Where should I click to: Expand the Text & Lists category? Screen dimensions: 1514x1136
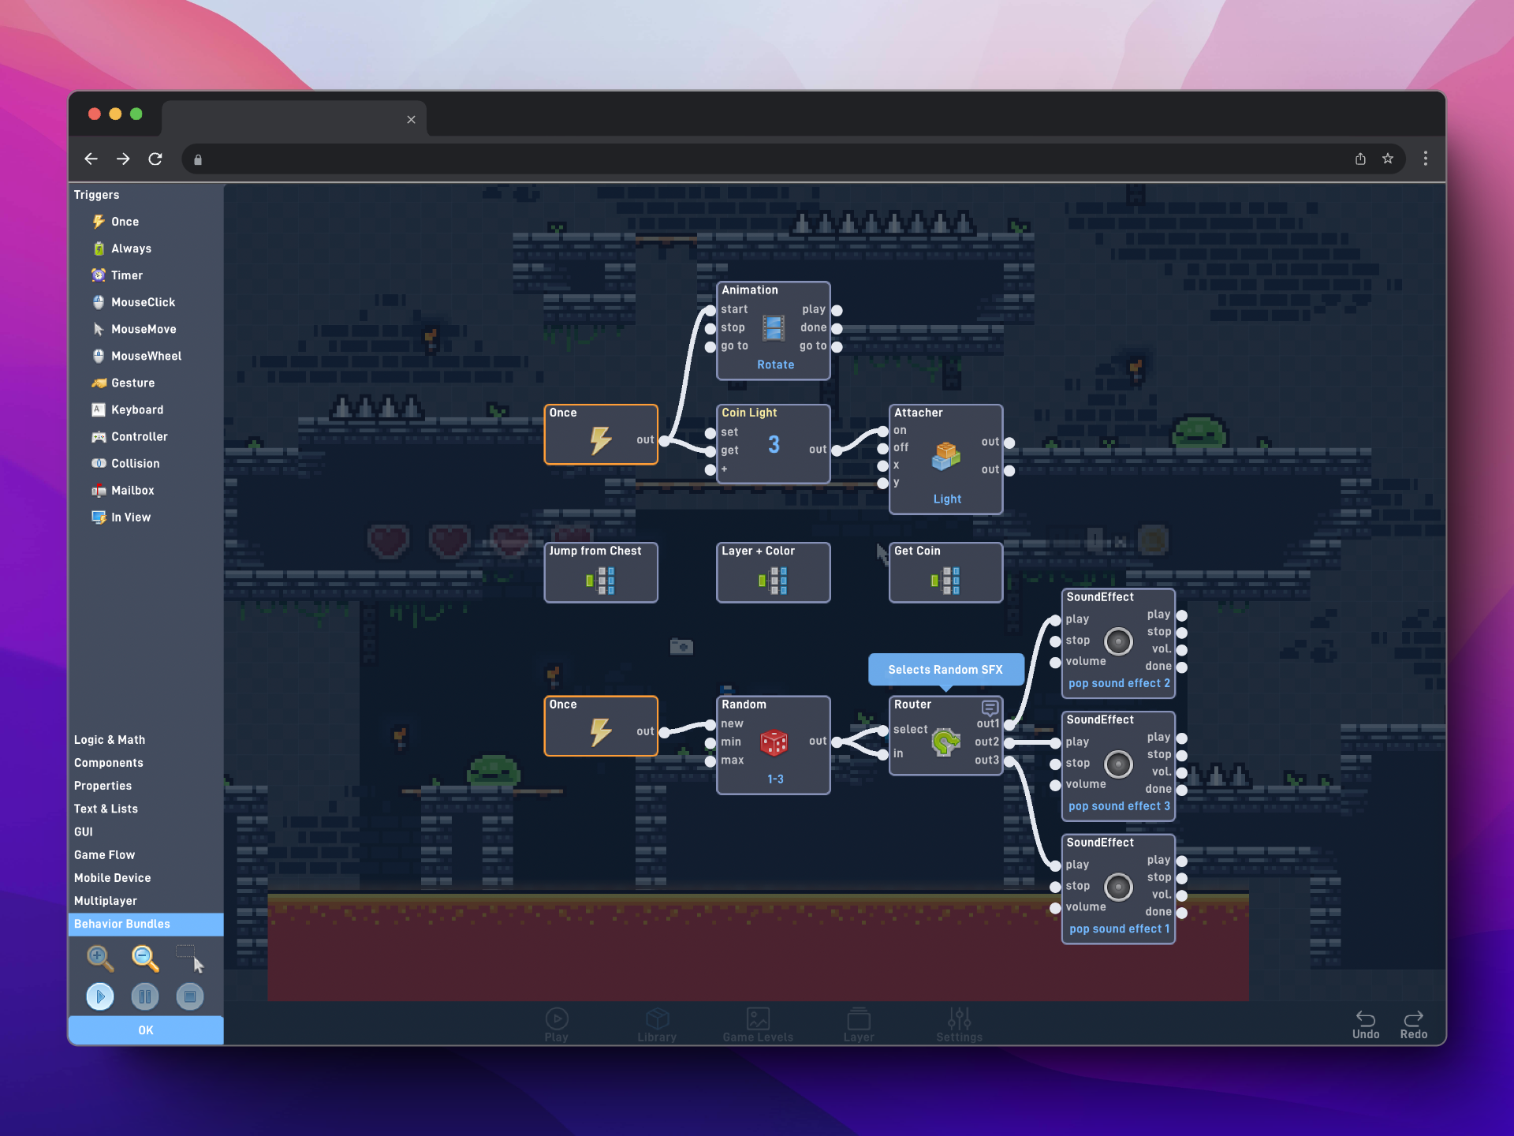tap(106, 809)
